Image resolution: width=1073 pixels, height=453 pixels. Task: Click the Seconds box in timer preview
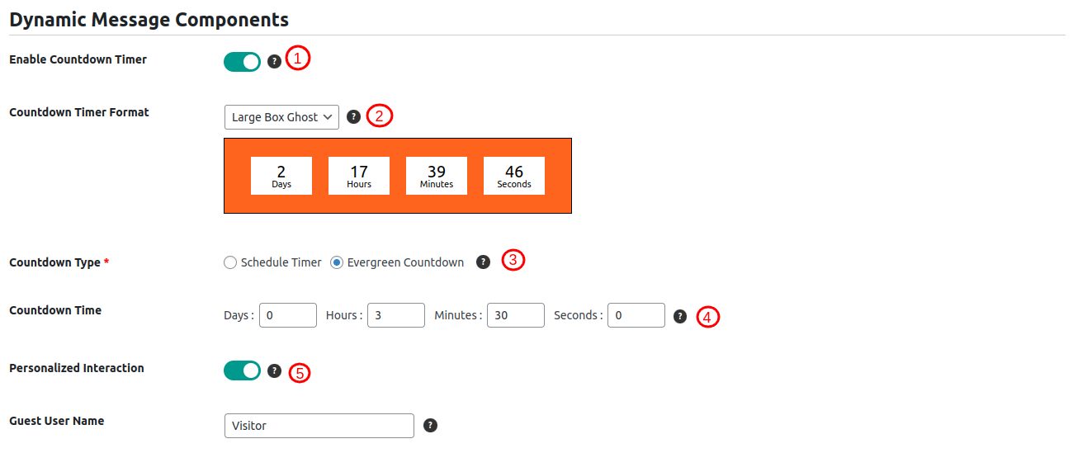(514, 176)
